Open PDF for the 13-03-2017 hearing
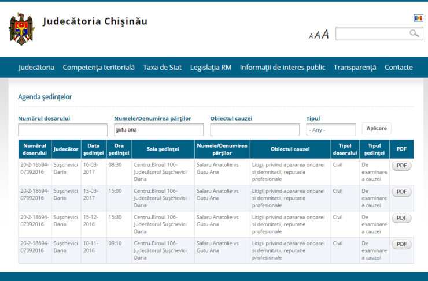 (x=401, y=192)
